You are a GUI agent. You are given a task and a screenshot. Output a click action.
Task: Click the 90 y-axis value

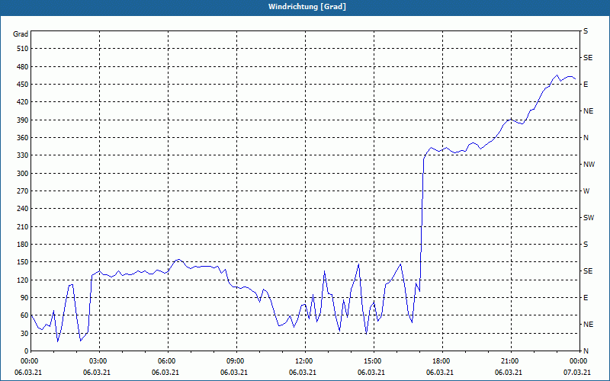pos(24,298)
